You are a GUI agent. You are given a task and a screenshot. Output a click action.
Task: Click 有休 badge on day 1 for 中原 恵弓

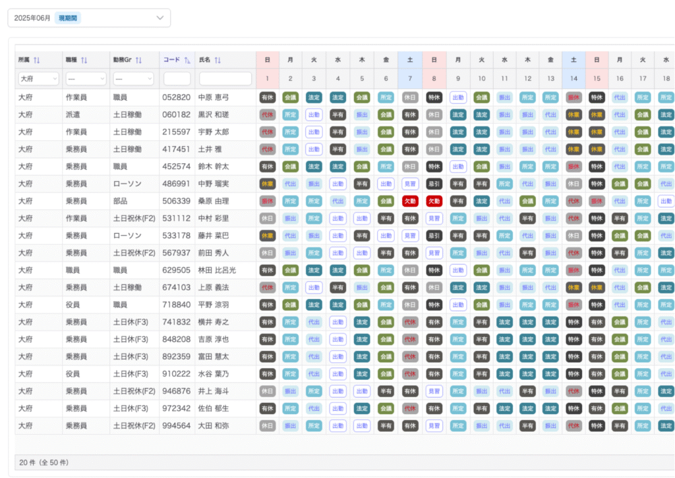[x=267, y=97]
